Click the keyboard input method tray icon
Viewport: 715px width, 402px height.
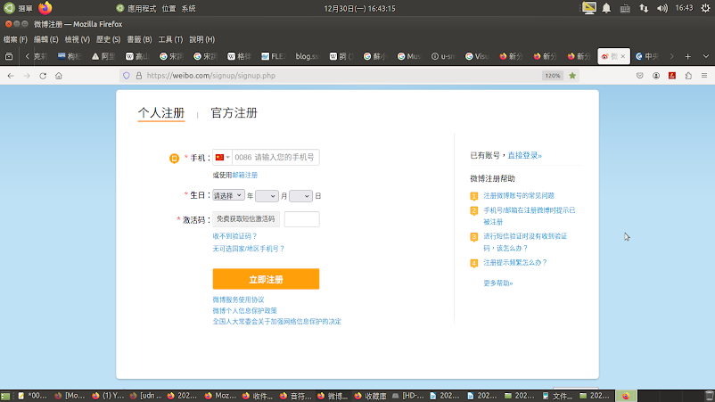[625, 8]
